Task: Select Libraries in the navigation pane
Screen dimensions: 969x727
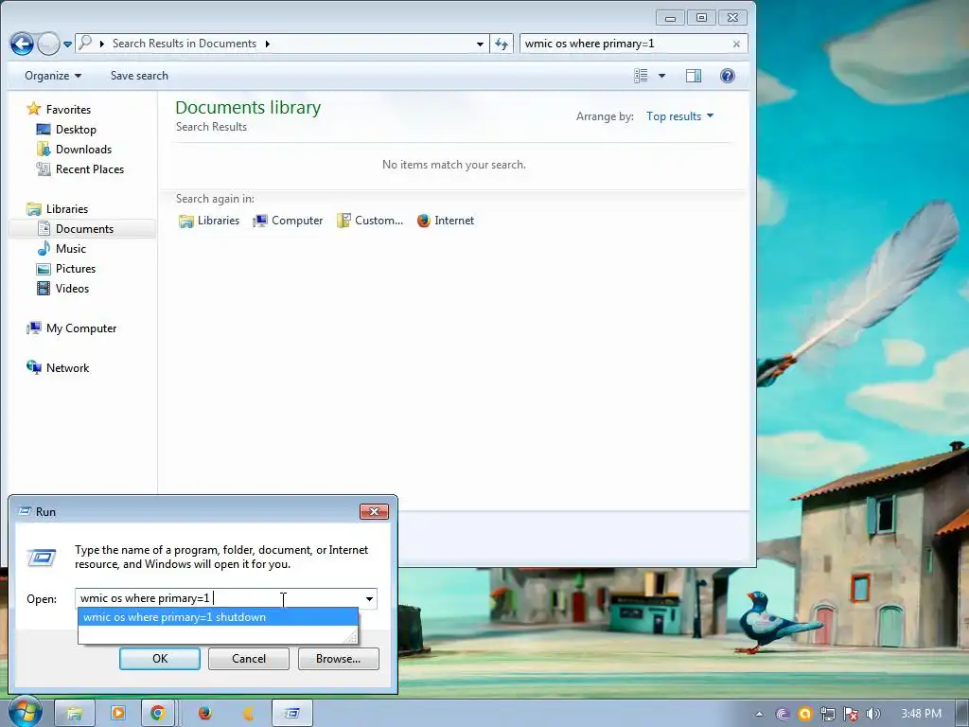Action: pyautogui.click(x=67, y=209)
